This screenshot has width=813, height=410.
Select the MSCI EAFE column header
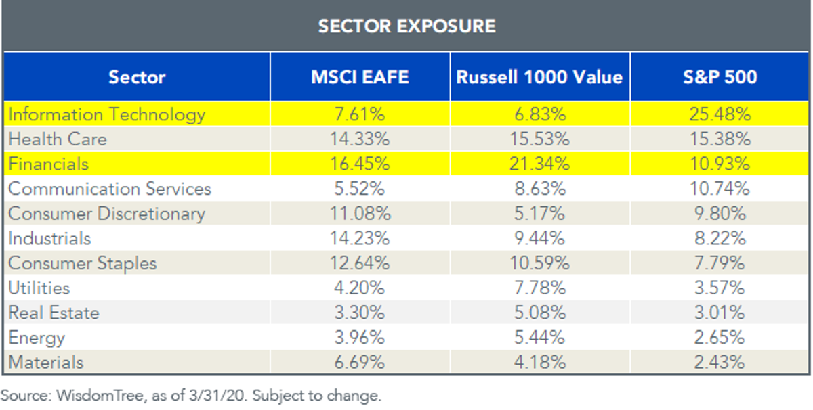(x=360, y=76)
